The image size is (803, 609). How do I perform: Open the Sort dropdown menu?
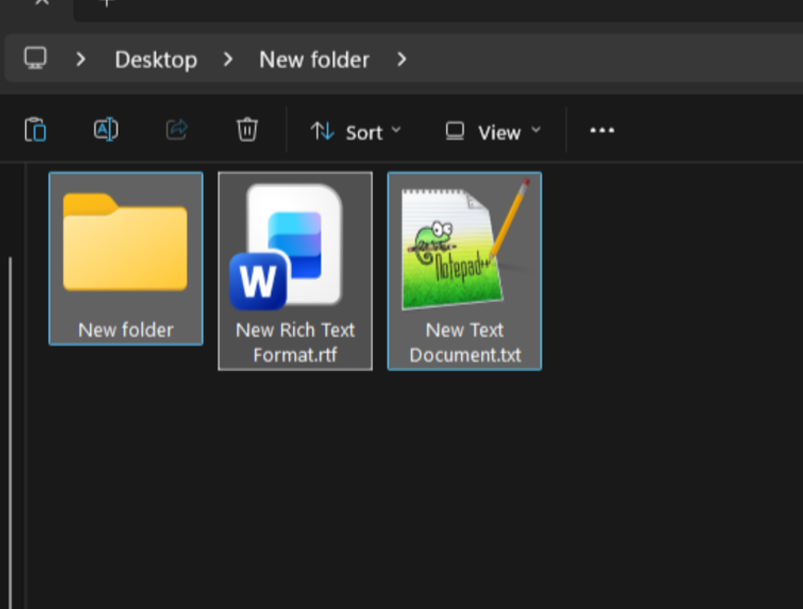tap(356, 132)
